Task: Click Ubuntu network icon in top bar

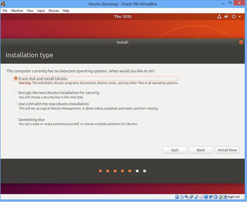Action: (x=219, y=17)
